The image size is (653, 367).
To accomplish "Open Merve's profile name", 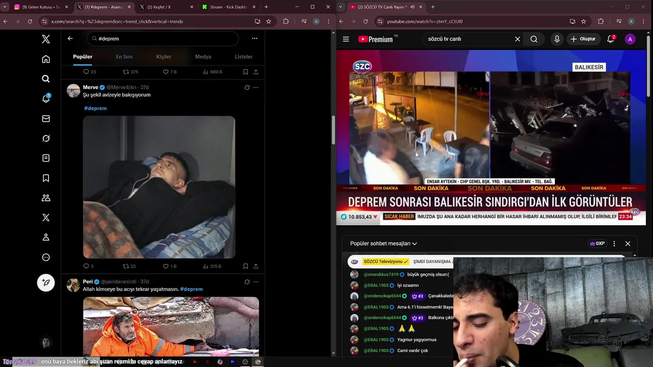I will click(90, 88).
